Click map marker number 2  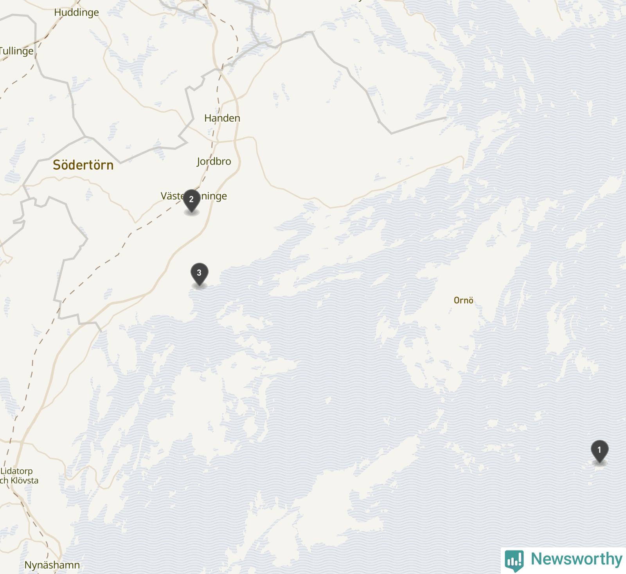coord(191,201)
